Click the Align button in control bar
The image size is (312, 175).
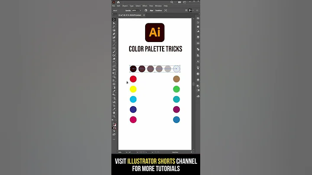pos(151,10)
